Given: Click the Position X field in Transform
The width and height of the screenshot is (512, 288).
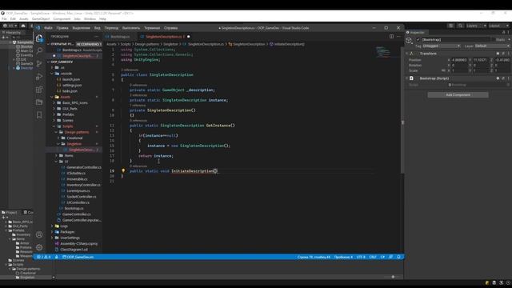Looking at the screenshot, I should coord(459,60).
